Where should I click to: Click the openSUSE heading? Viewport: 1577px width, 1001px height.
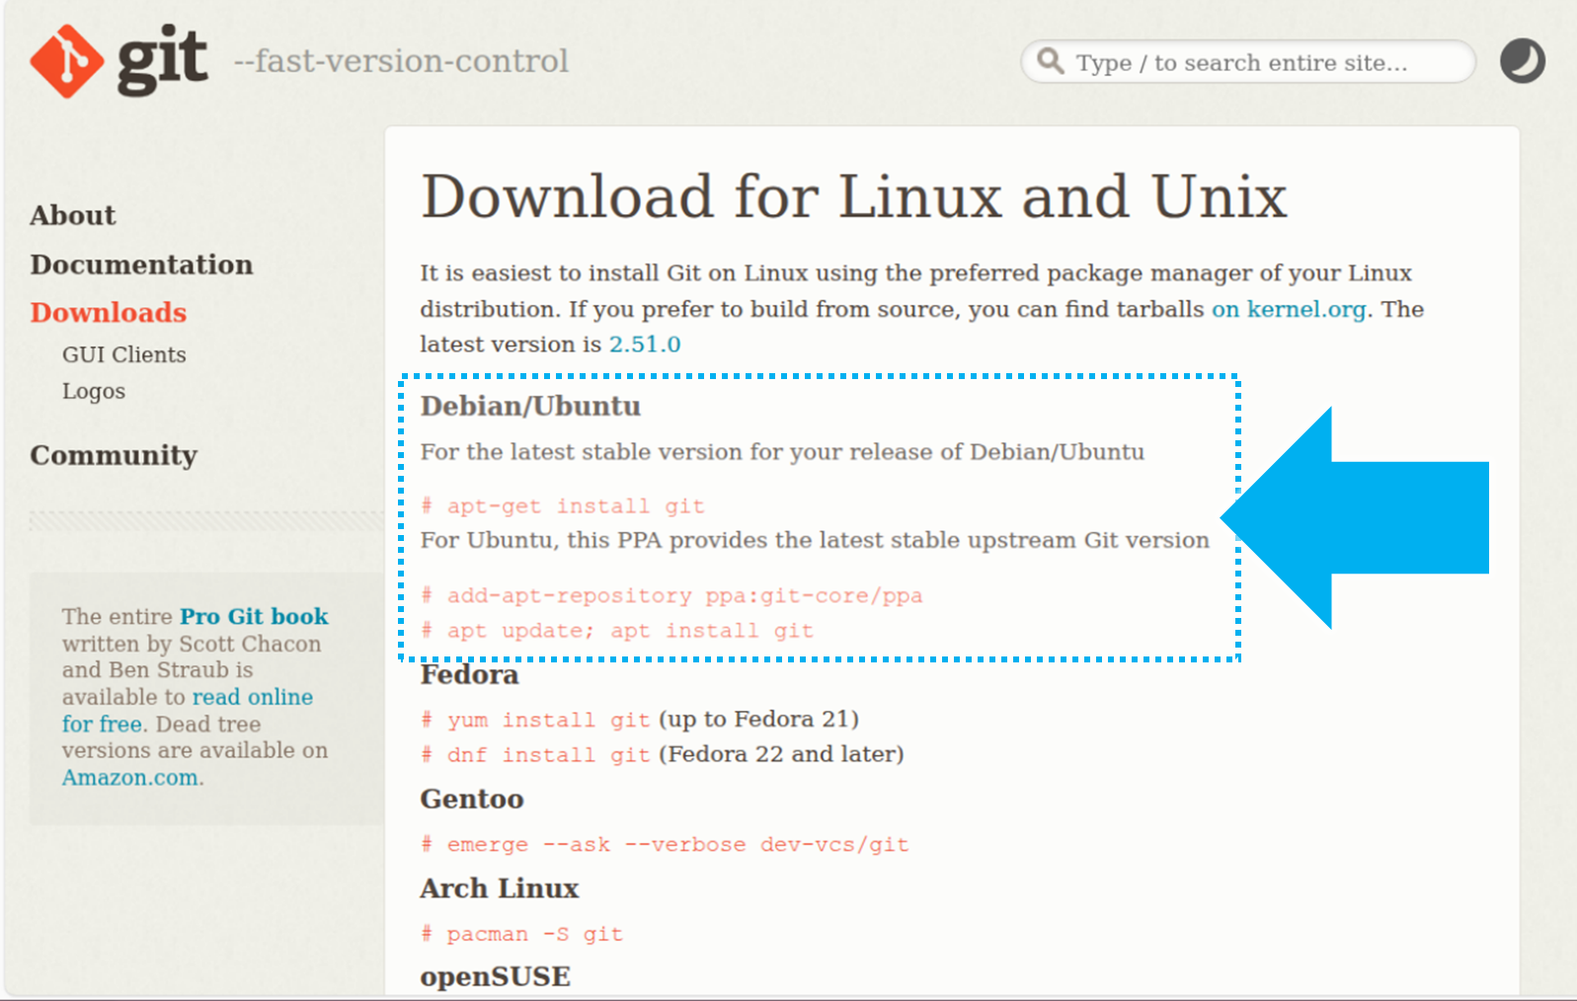[496, 976]
